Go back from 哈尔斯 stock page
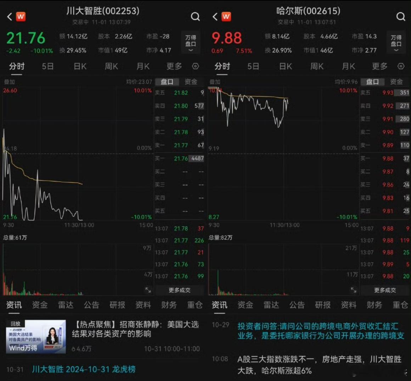Image resolution: width=411 pixels, height=381 pixels. click(x=215, y=17)
